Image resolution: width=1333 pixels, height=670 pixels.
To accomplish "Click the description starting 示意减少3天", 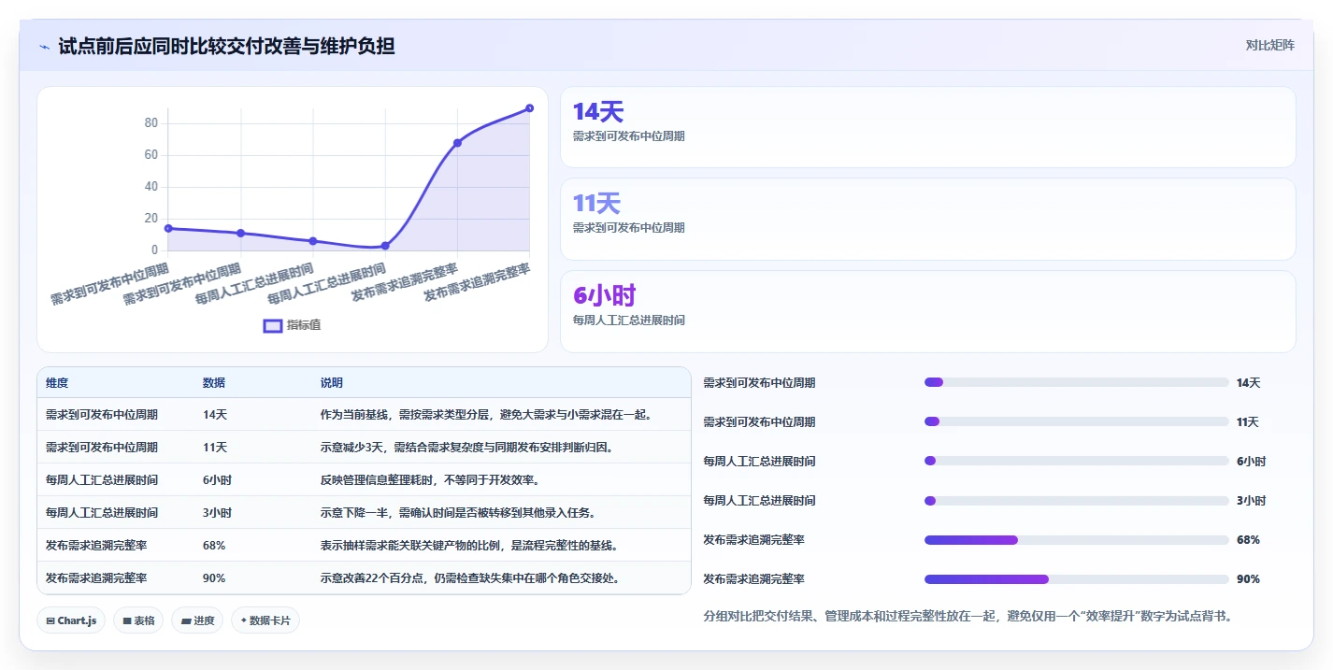I will 466,448.
